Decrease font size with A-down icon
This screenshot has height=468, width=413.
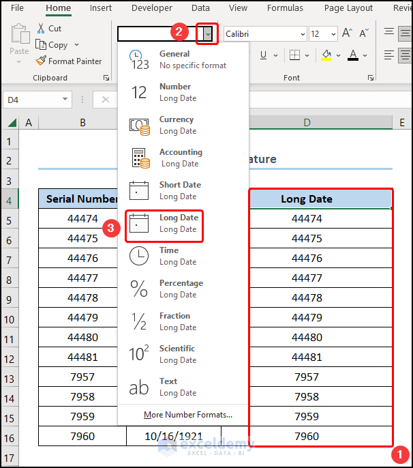click(364, 33)
